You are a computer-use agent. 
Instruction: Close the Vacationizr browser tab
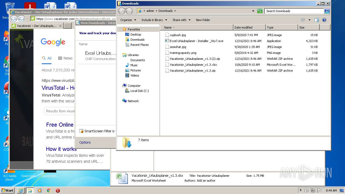click(60, 26)
